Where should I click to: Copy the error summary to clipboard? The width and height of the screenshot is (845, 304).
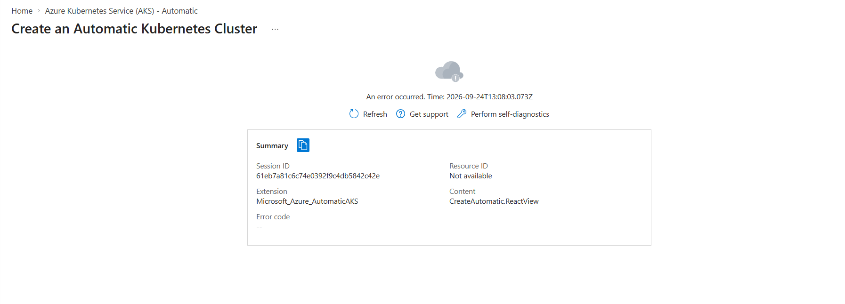(x=303, y=145)
